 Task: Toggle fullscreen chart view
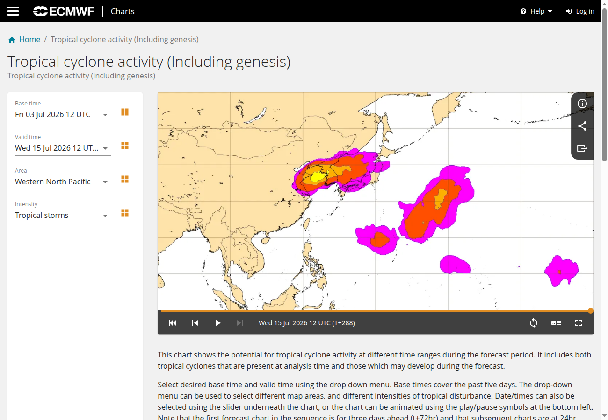(x=579, y=323)
